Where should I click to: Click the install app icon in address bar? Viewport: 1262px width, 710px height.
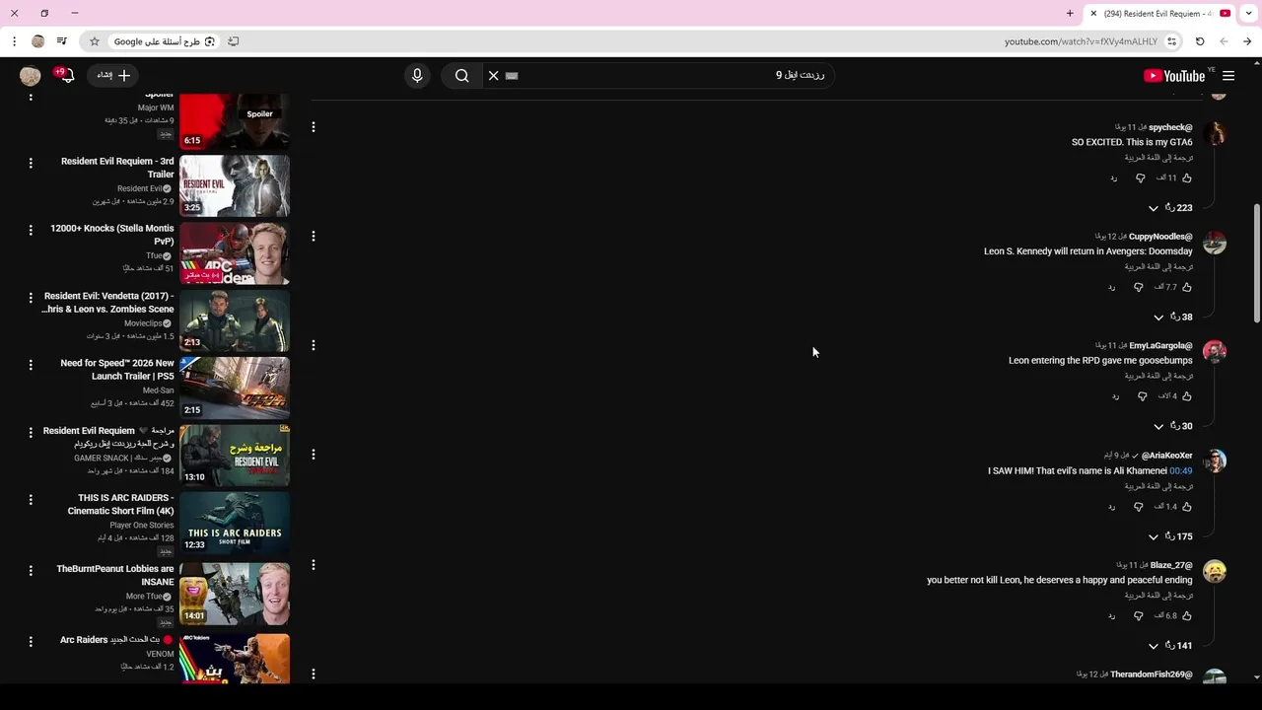coord(234,41)
